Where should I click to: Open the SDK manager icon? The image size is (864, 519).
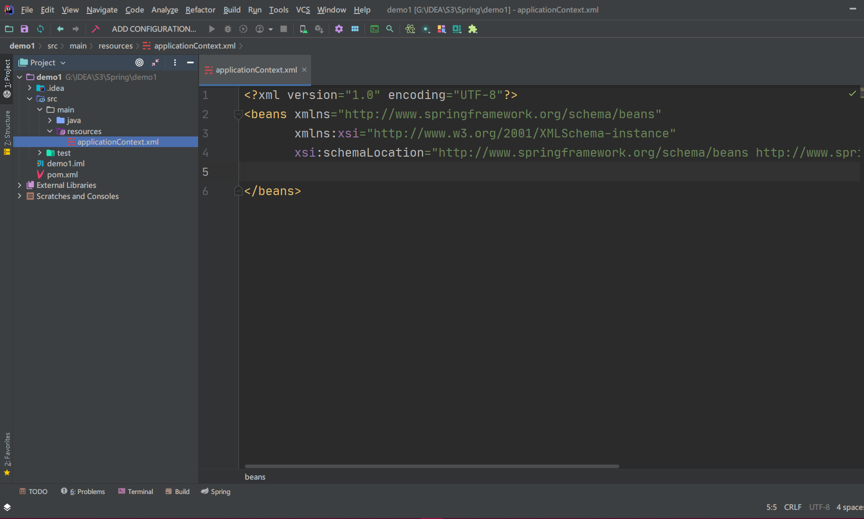pyautogui.click(x=319, y=29)
